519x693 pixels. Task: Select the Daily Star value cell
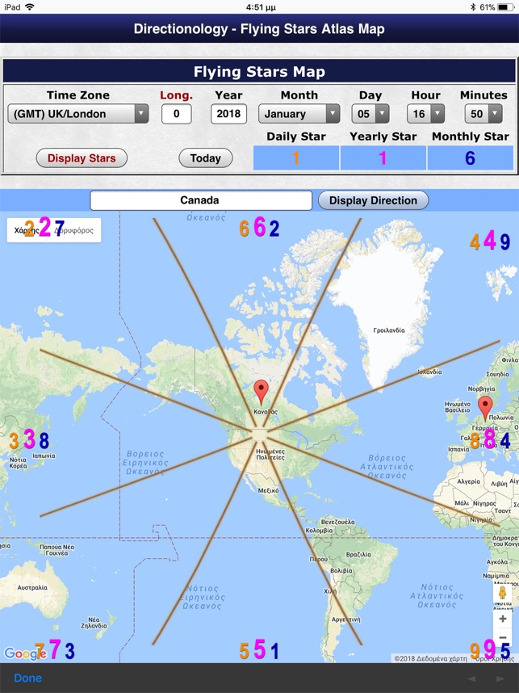tap(296, 157)
